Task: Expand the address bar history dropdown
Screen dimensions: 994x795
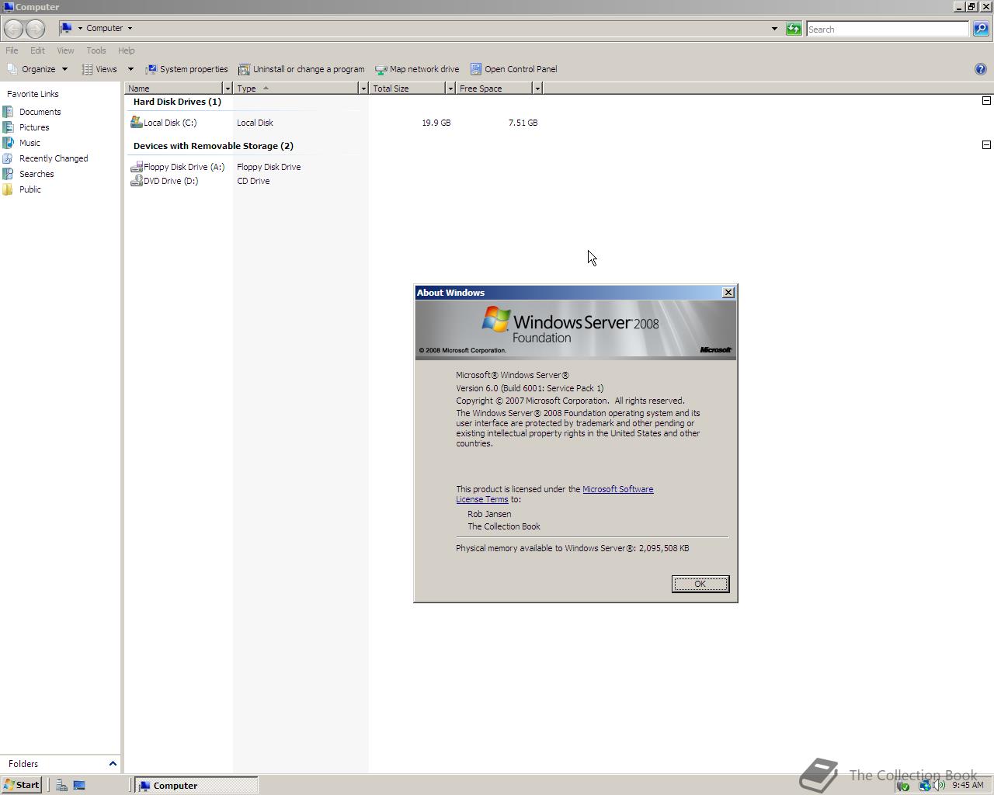Action: coord(774,29)
